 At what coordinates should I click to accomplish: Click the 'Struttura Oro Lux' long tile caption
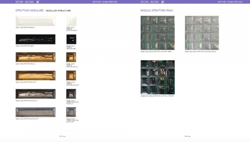click(x=25, y=64)
